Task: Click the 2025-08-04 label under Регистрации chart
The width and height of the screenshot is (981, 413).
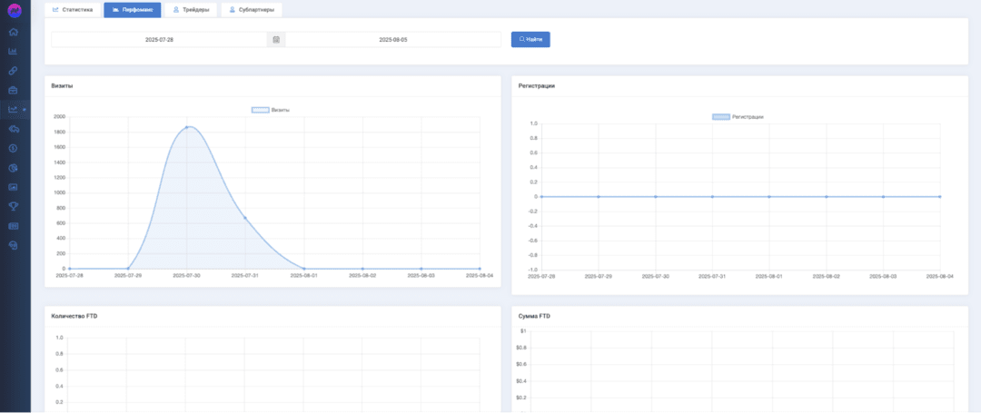Action: (x=940, y=276)
